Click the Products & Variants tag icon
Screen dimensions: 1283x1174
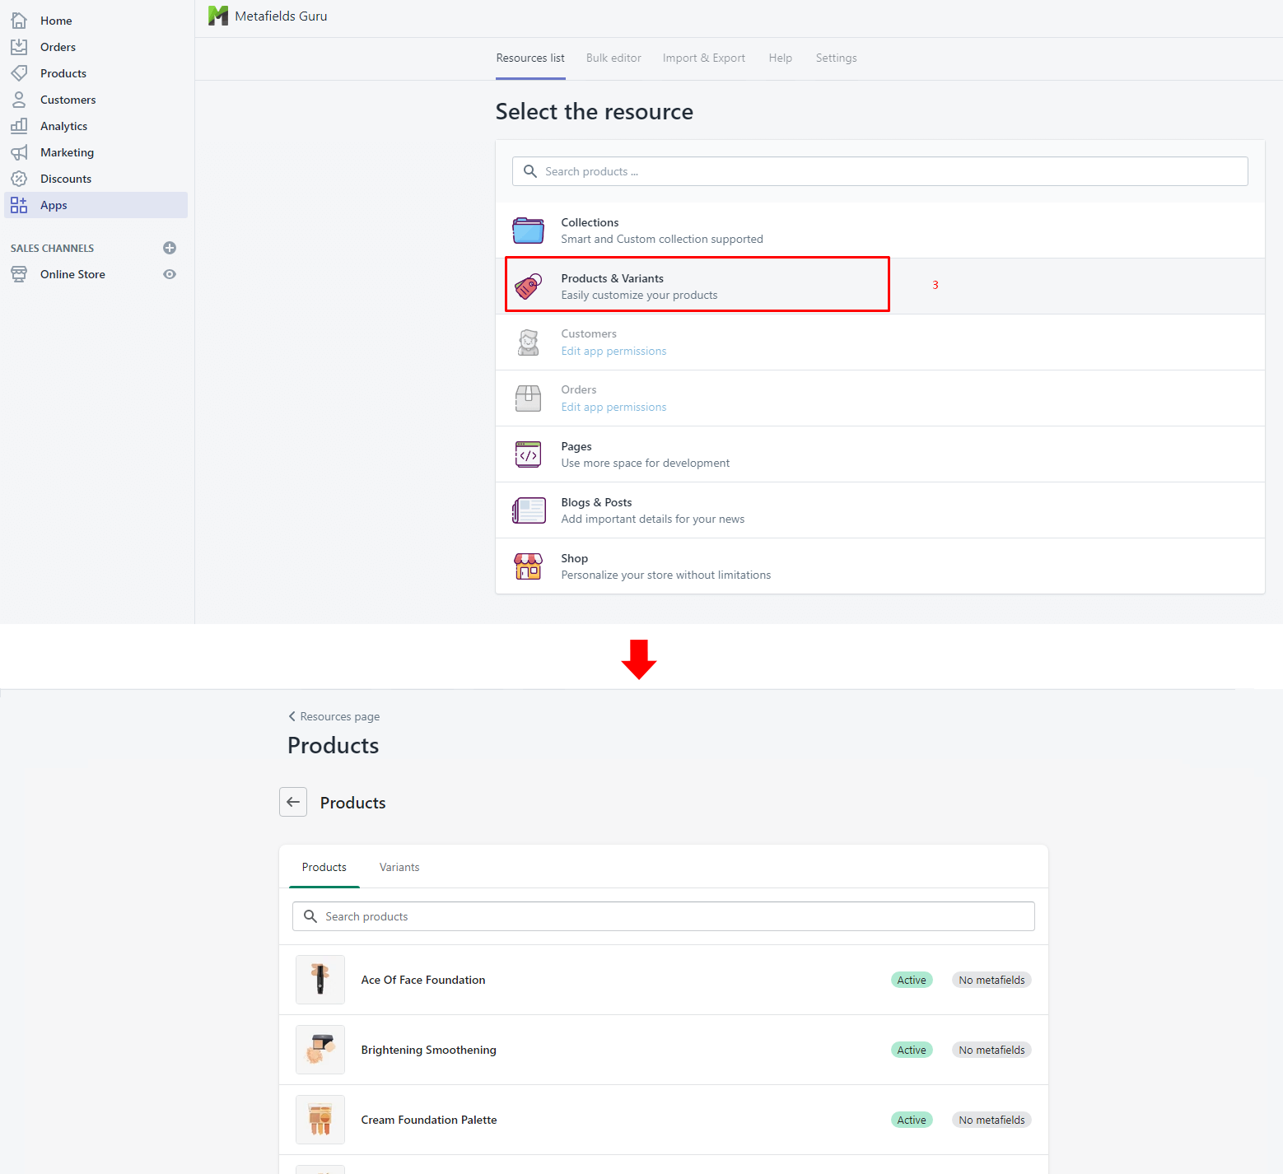coord(529,287)
